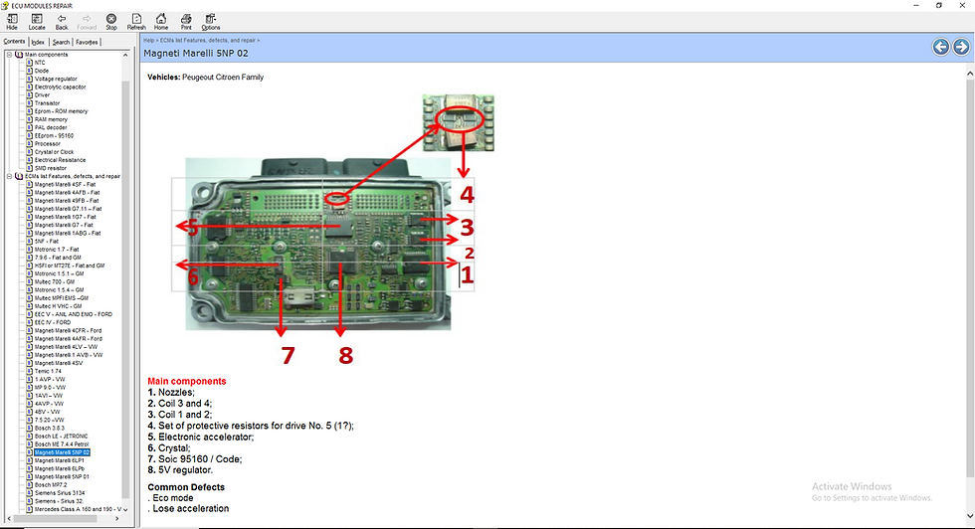Click the page icon beside Bosch 3.8.3
975x529 pixels.
[29, 428]
